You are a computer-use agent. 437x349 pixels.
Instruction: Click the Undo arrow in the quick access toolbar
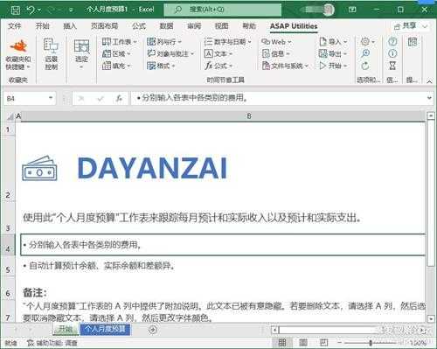31,10
